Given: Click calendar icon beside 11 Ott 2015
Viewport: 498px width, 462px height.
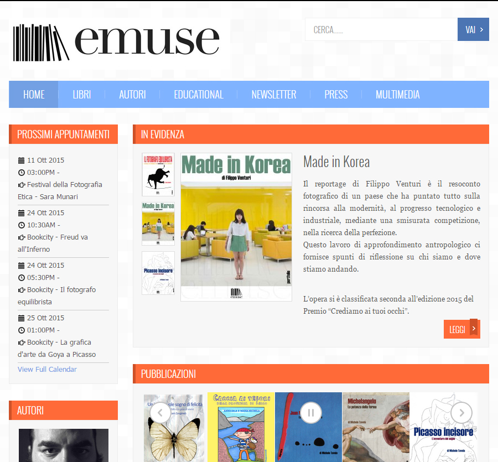Looking at the screenshot, I should [x=22, y=160].
